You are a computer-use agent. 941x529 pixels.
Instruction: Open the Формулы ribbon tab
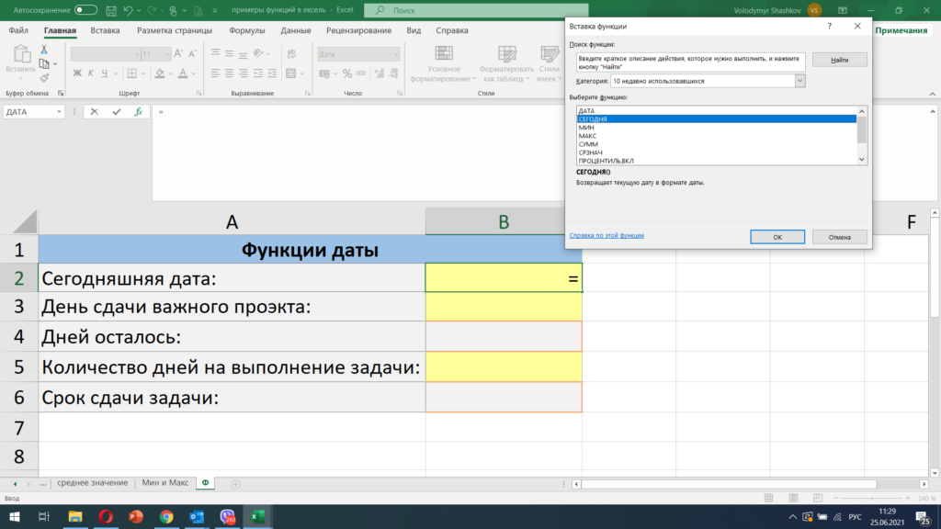click(x=246, y=30)
